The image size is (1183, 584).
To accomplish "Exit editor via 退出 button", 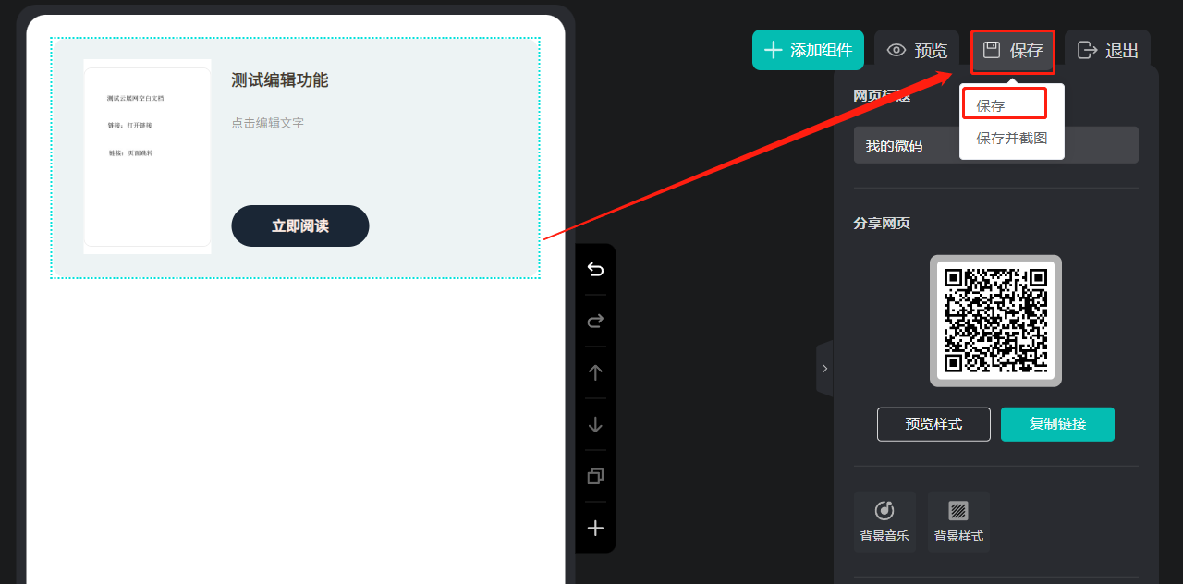I will coord(1107,51).
